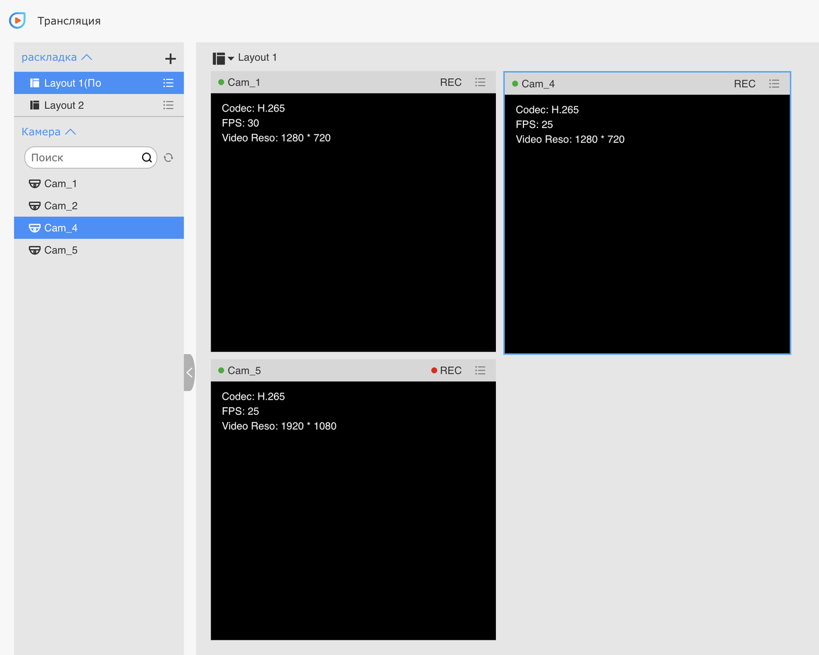Add a new layout with plus icon
Screen dimensions: 819x655
click(x=170, y=59)
